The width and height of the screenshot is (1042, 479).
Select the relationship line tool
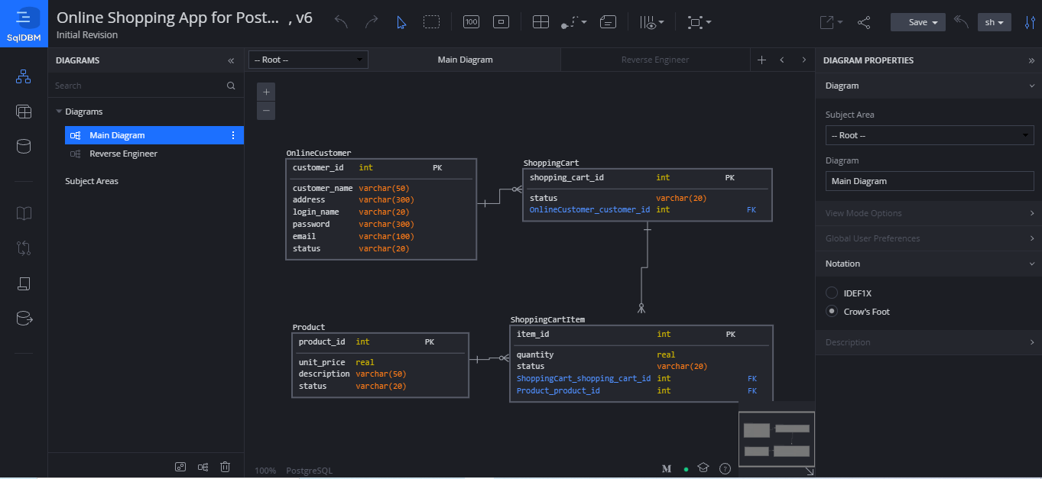(573, 22)
